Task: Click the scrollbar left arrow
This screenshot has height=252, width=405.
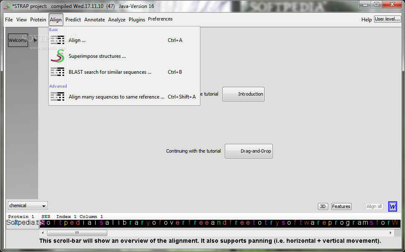Action: pyautogui.click(x=43, y=233)
